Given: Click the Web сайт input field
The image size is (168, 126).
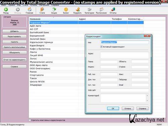Looking at the screenshot, I should pos(125,90).
